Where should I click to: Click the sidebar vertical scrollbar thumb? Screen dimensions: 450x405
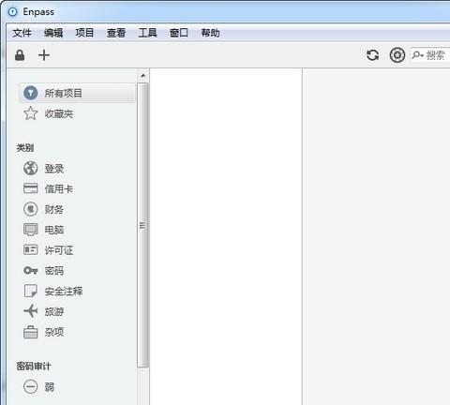(x=142, y=225)
